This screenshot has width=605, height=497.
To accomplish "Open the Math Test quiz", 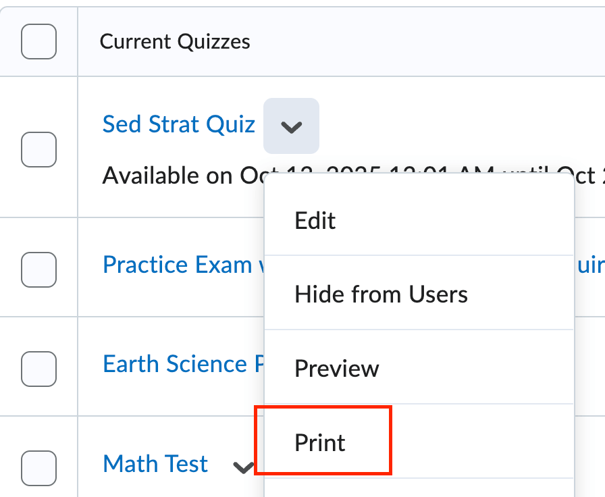I will click(155, 464).
